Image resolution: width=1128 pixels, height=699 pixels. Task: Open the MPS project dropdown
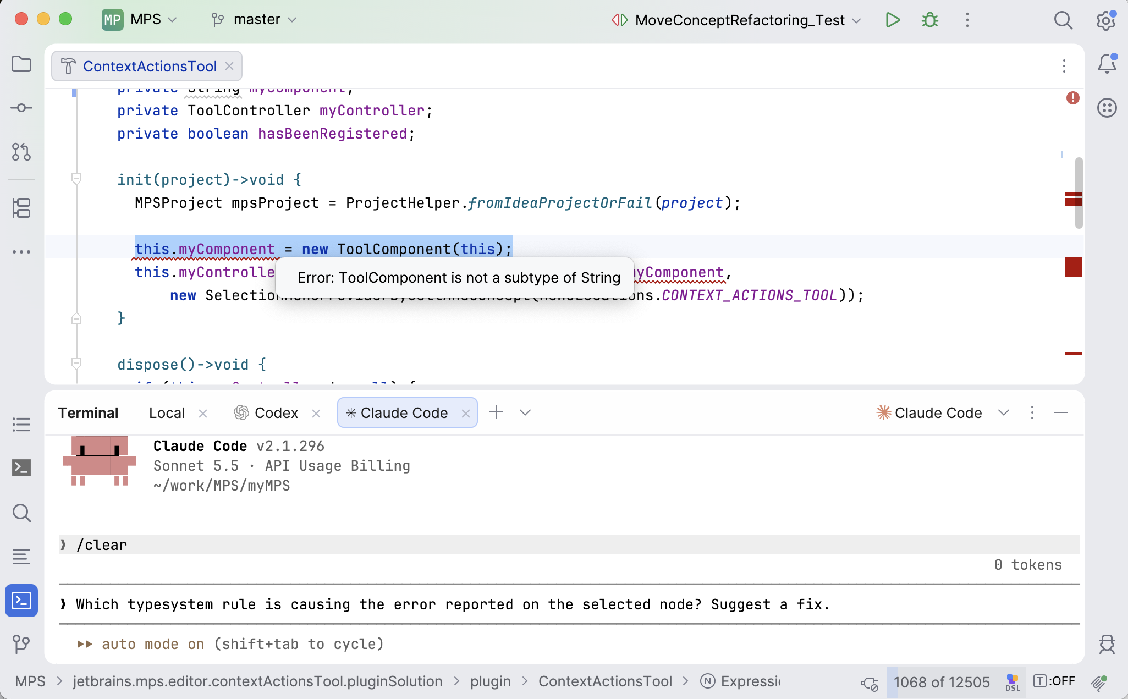(140, 20)
